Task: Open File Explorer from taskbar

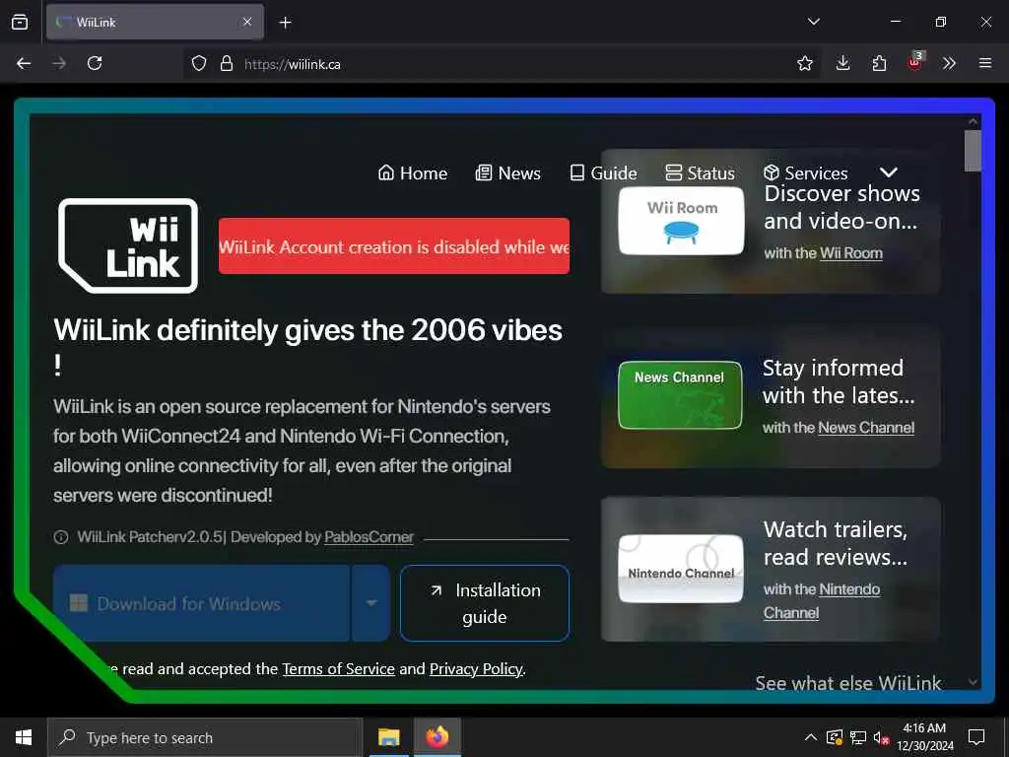Action: [x=388, y=737]
